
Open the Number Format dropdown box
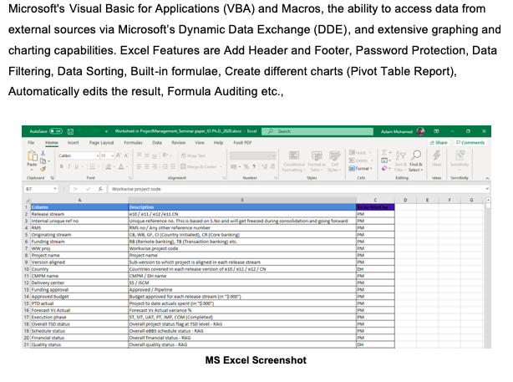coord(252,155)
